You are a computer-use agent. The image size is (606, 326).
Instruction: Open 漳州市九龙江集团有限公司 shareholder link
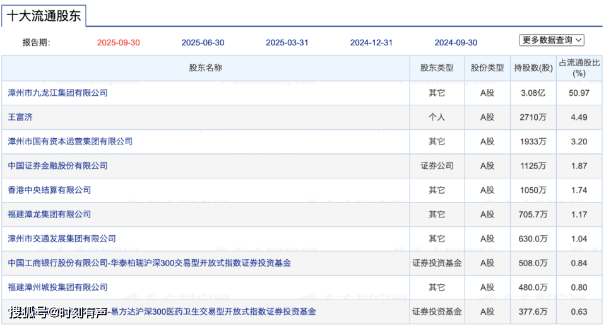click(57, 93)
